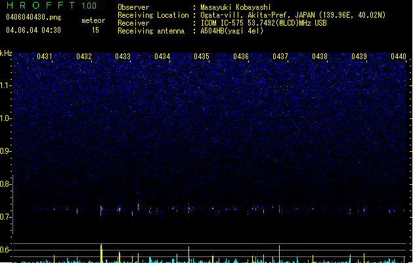Click the 0.6 kHz axis label
The height and width of the screenshot is (263, 413).
6,250
